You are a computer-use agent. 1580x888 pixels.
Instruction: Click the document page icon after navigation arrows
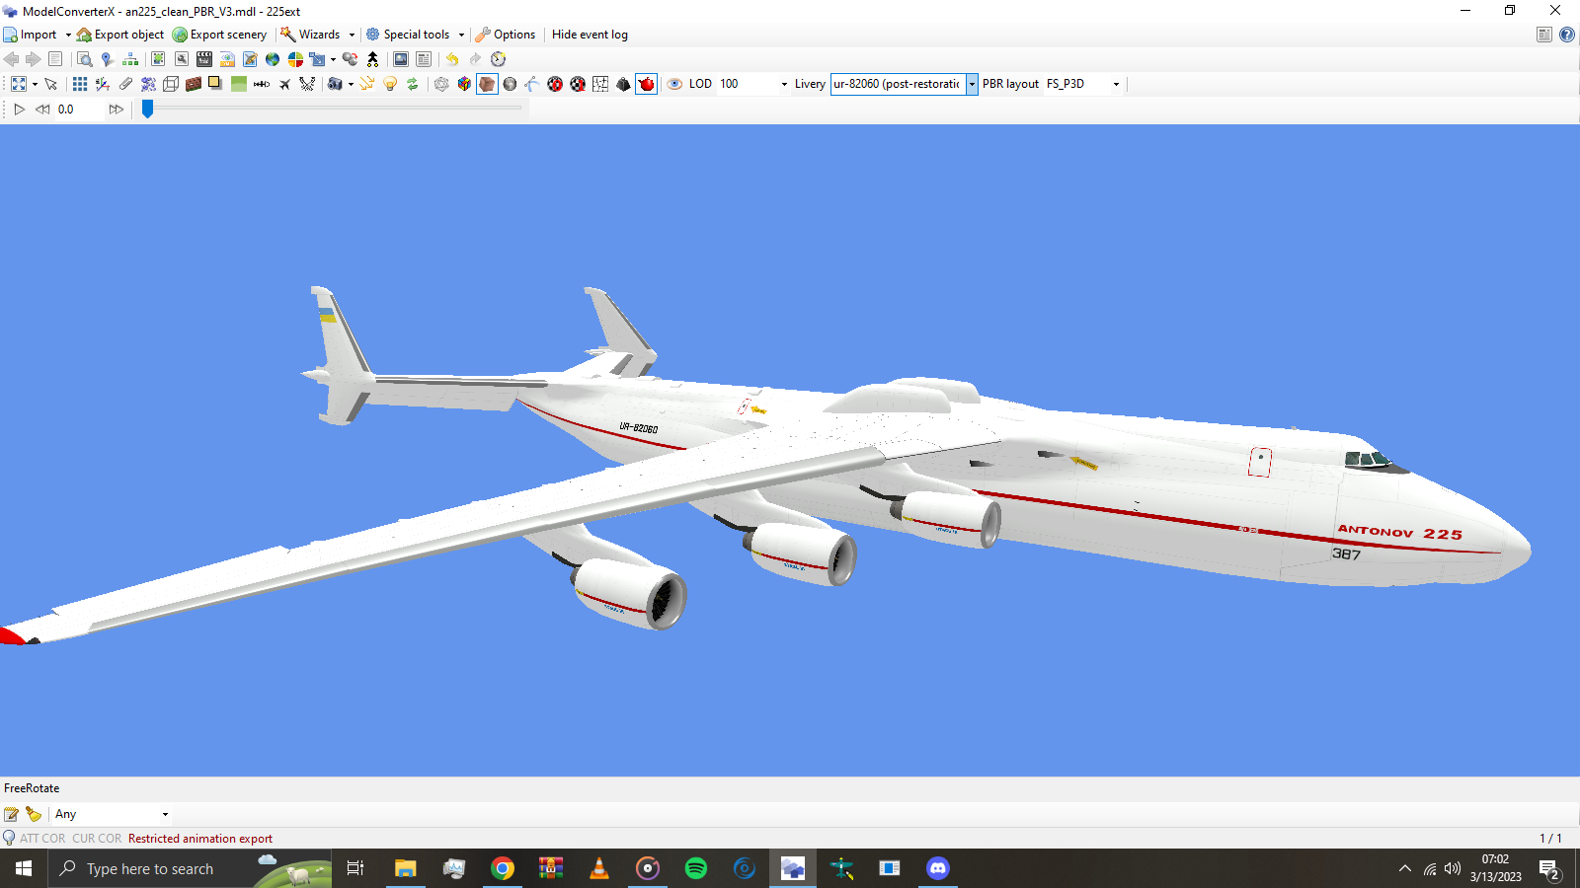tap(55, 59)
